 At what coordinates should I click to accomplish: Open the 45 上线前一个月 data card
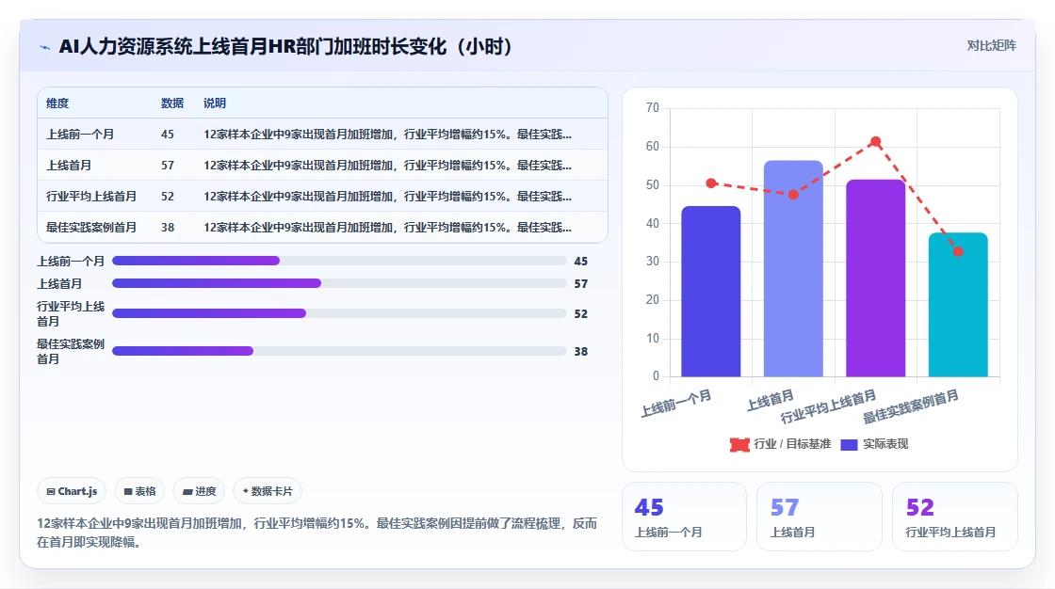(684, 517)
